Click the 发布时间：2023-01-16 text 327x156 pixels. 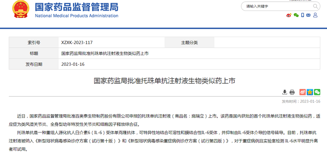click(x=301, y=101)
